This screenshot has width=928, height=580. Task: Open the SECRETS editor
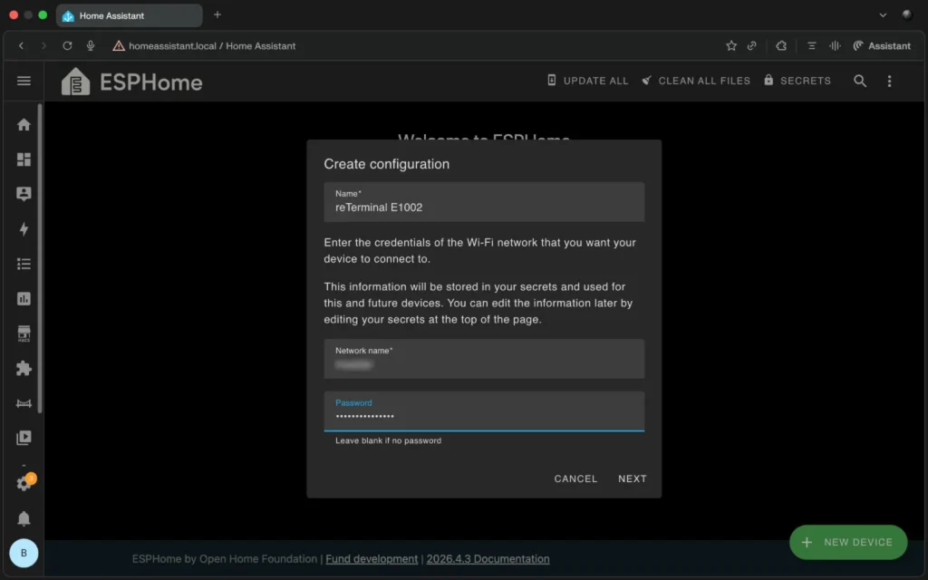pos(797,81)
